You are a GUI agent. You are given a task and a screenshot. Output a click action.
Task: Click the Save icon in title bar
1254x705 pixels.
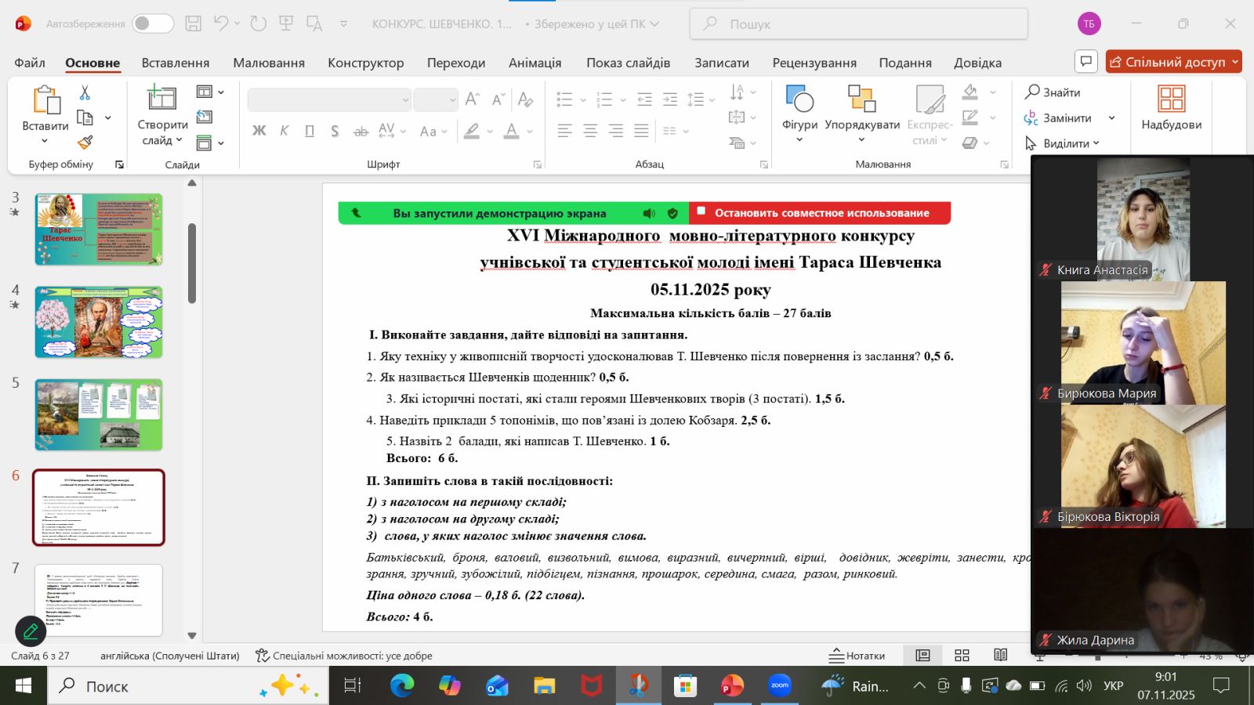point(193,23)
